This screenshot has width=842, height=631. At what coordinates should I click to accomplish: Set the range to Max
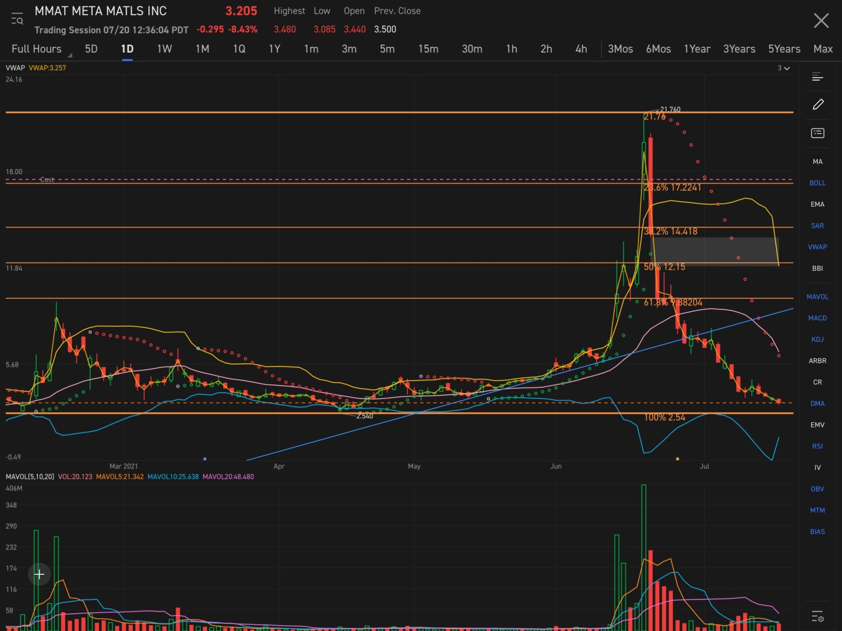(x=823, y=49)
